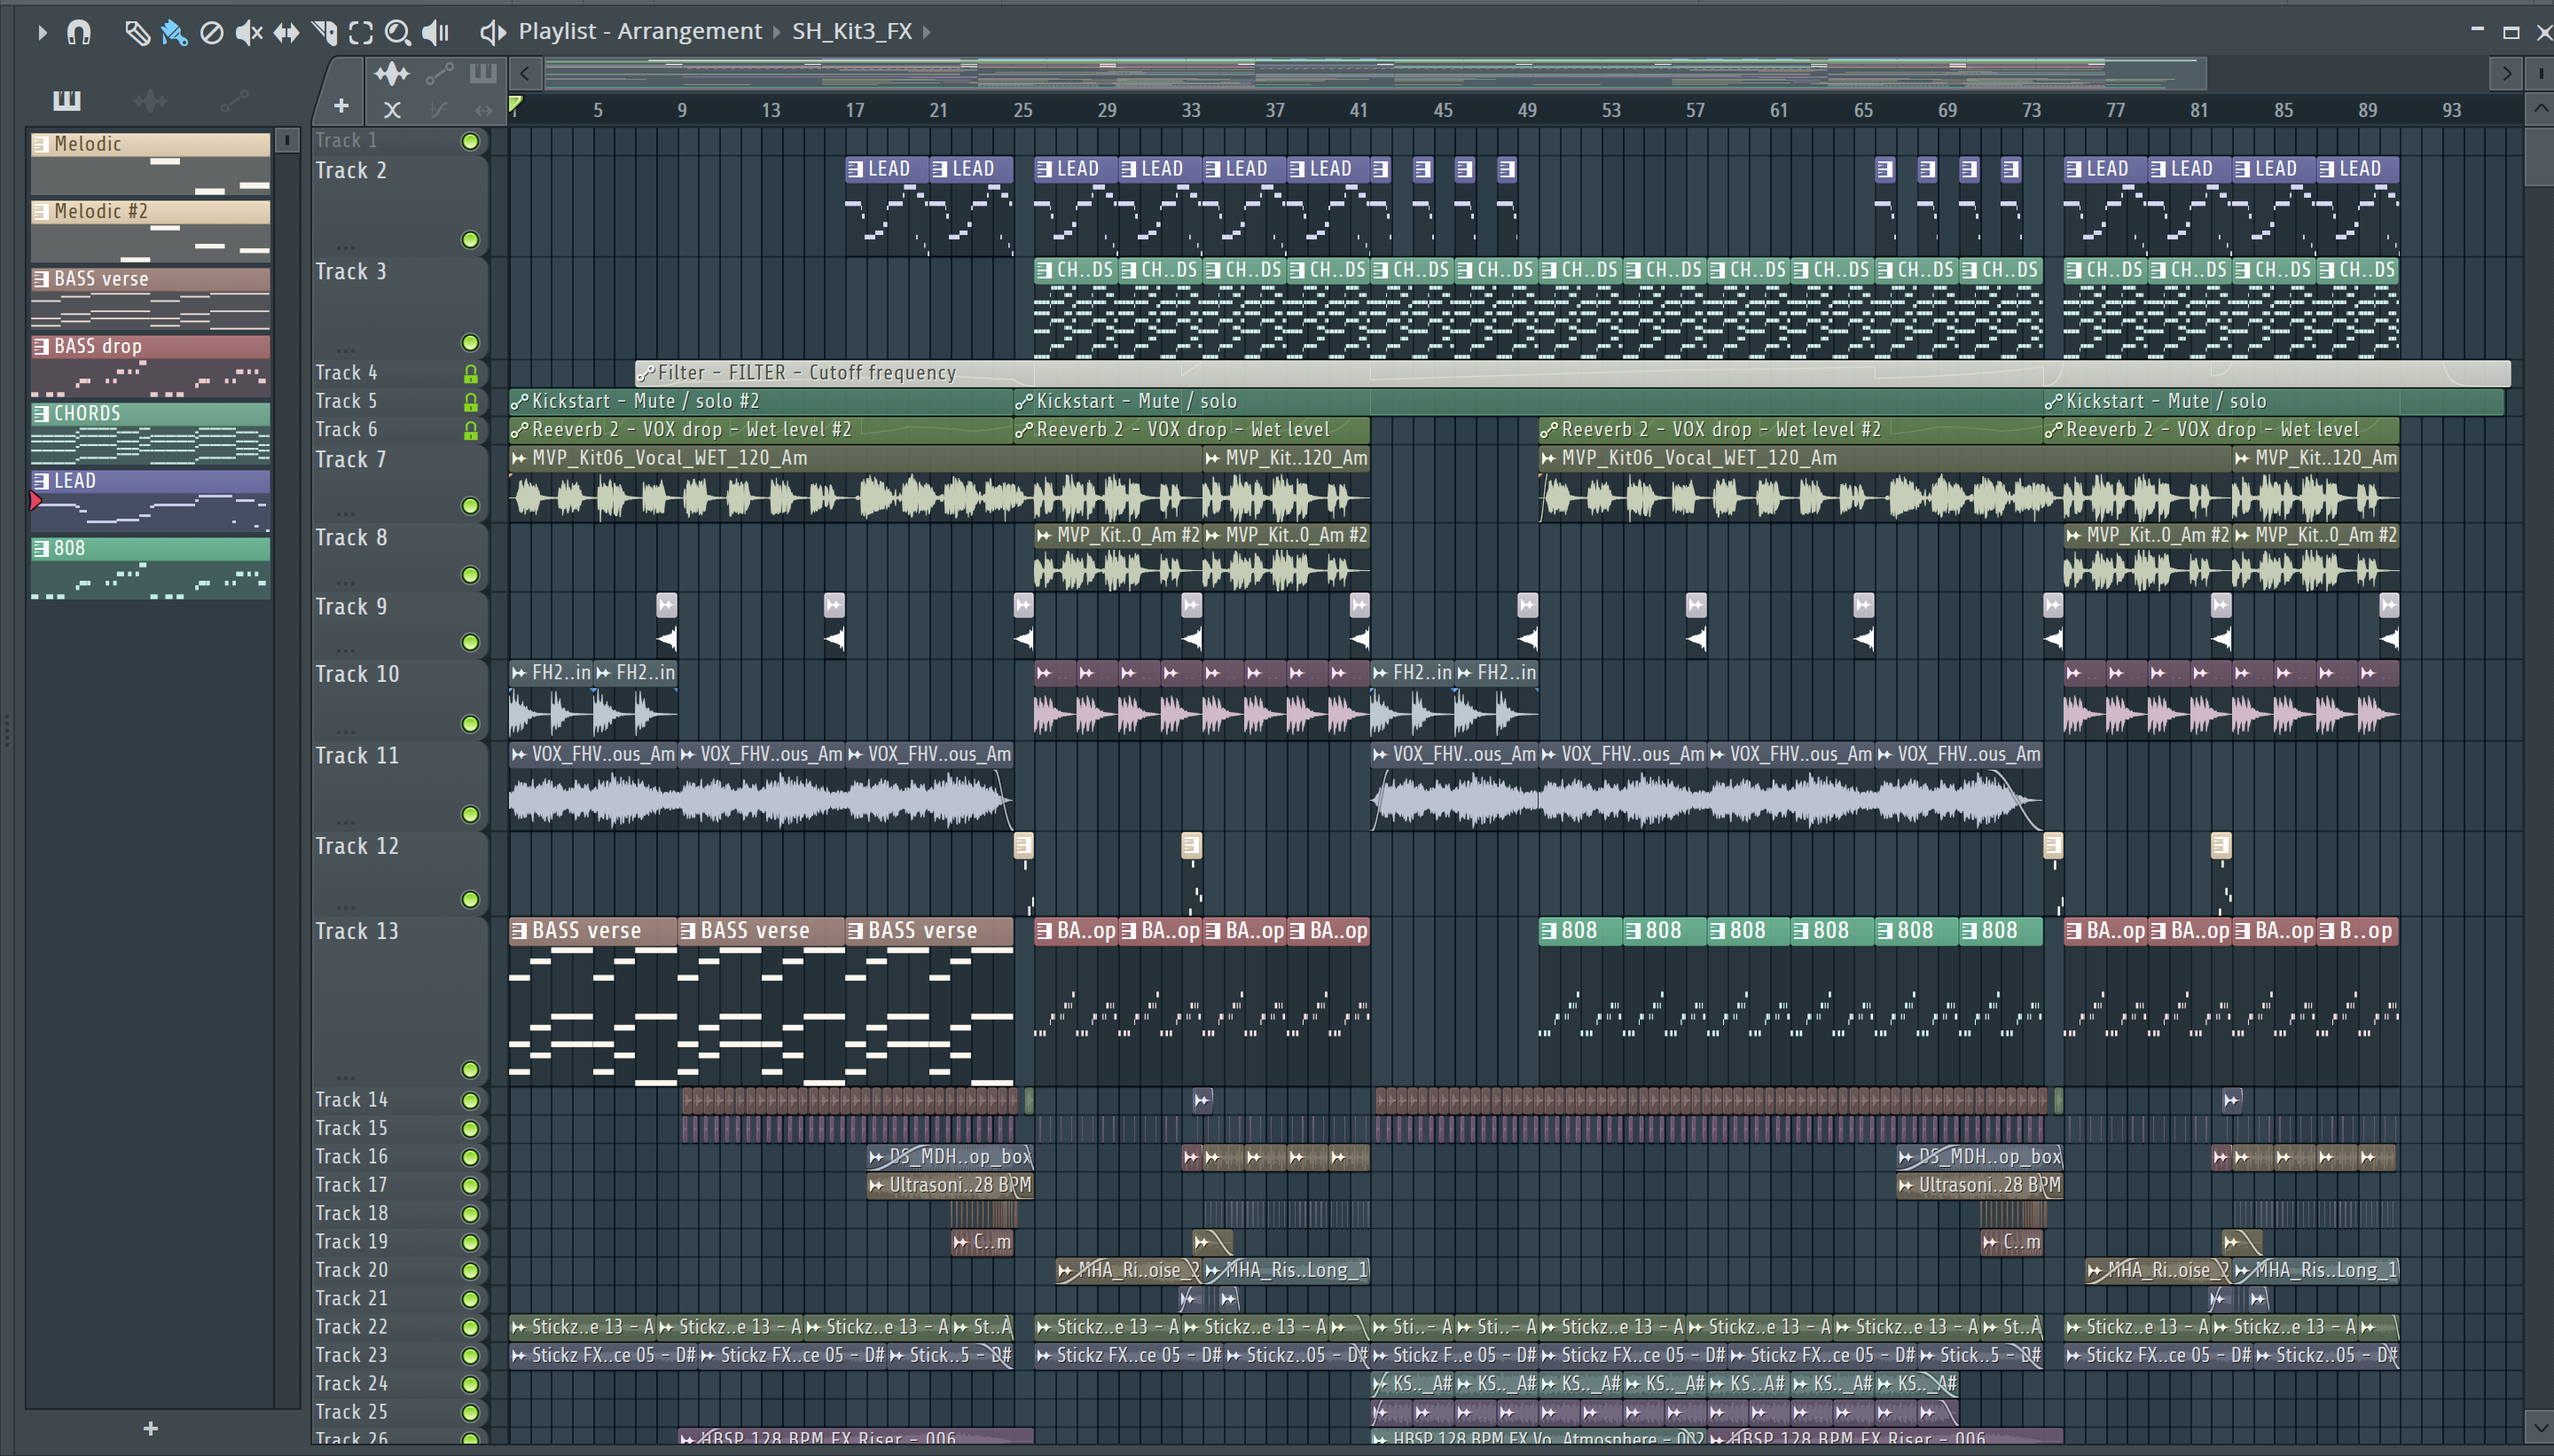Viewport: 2554px width, 1456px height.
Task: Choose the Select marquee tool
Action: tap(361, 33)
